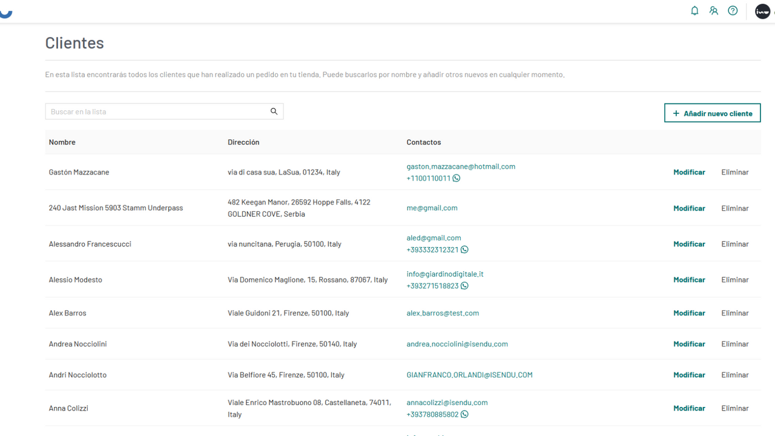
Task: Modificar client Gastón Mazzacane
Action: click(x=689, y=172)
